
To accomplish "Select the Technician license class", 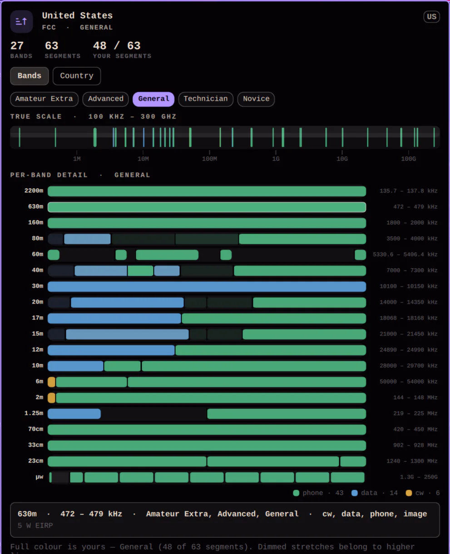I will coord(206,99).
